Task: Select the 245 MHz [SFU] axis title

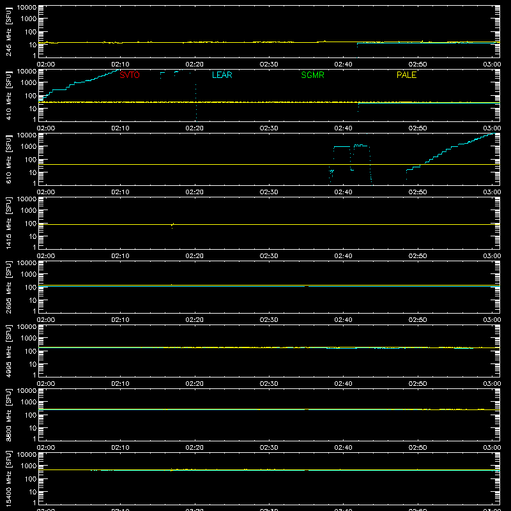Action: coord(8,31)
